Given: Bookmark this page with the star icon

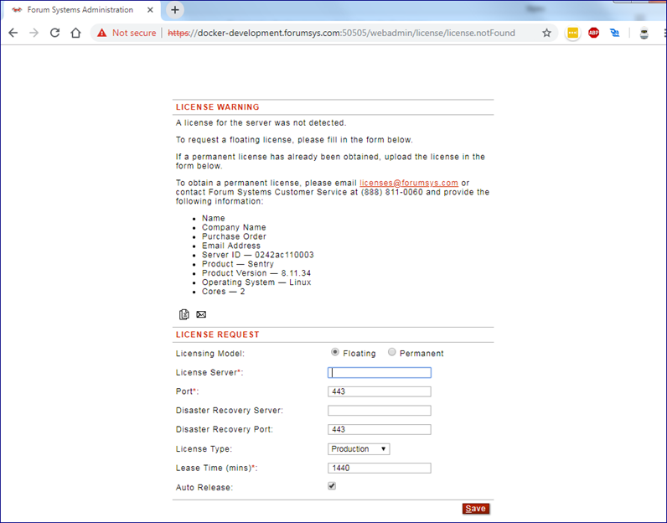Looking at the screenshot, I should [546, 33].
